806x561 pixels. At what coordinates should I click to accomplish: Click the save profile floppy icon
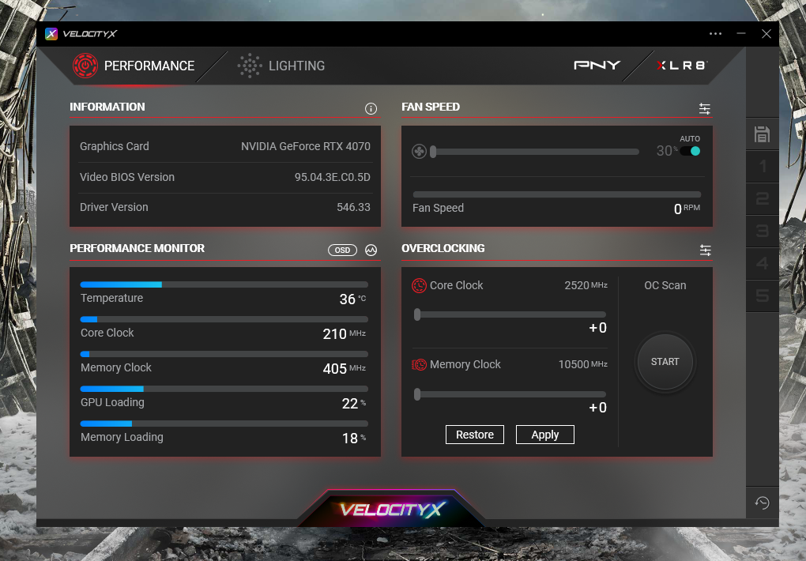[762, 134]
